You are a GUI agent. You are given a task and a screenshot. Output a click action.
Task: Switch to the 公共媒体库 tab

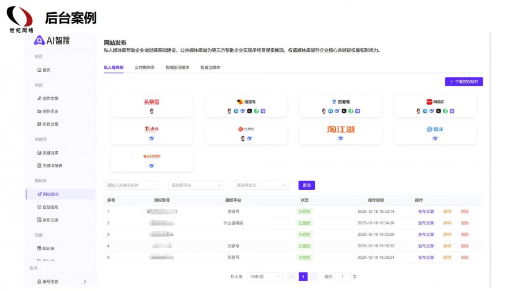tap(144, 67)
